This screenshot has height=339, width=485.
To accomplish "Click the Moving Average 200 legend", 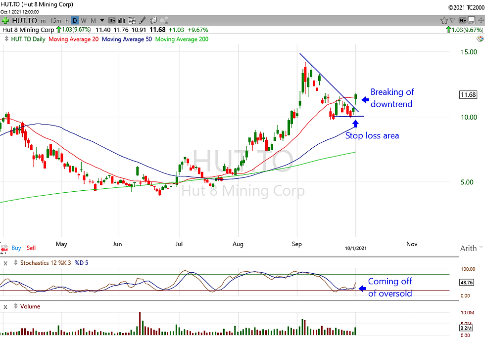I will coord(182,39).
